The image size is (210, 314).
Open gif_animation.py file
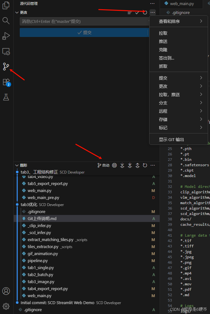coord(87,254)
